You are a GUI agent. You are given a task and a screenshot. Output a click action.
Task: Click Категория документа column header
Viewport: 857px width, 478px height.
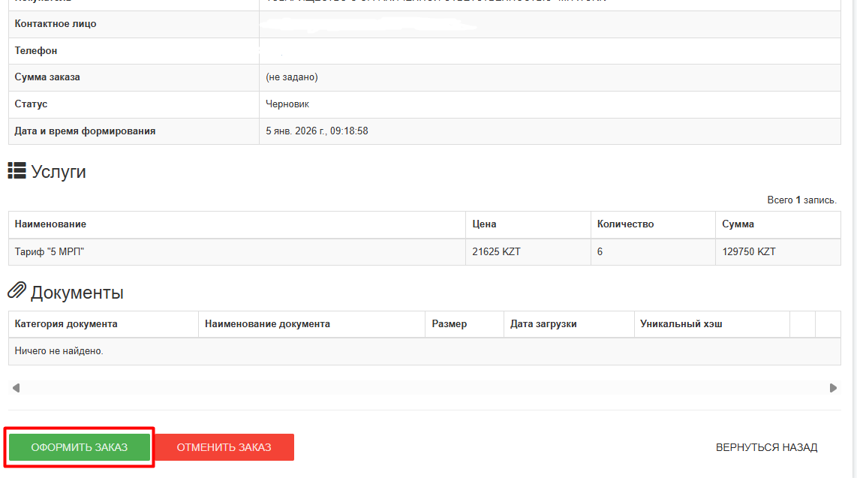pyautogui.click(x=66, y=324)
